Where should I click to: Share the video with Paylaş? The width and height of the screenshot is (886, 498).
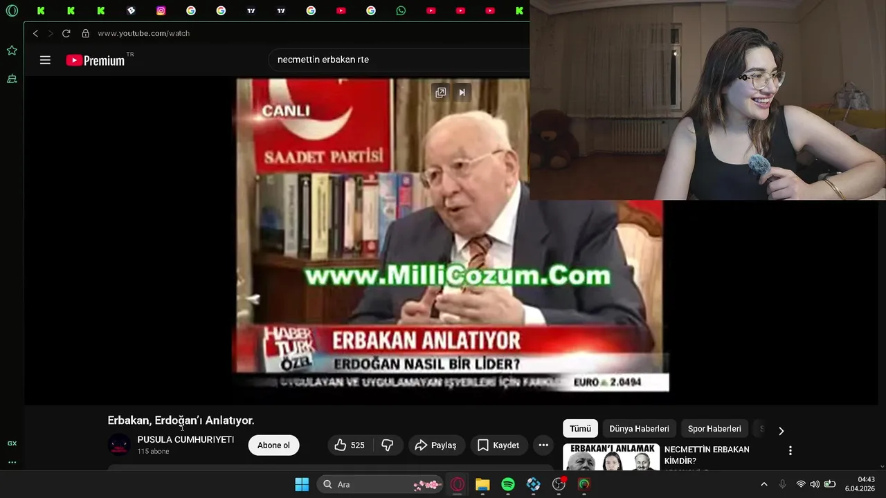pyautogui.click(x=435, y=445)
